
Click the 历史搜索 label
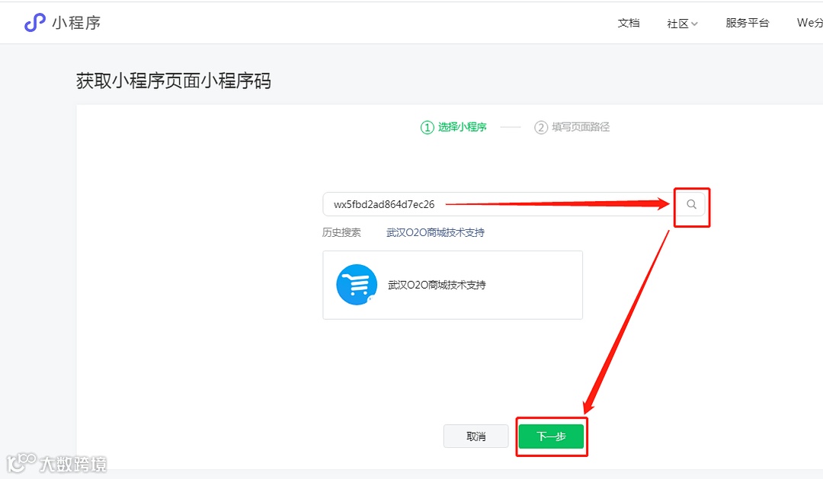pyautogui.click(x=342, y=232)
